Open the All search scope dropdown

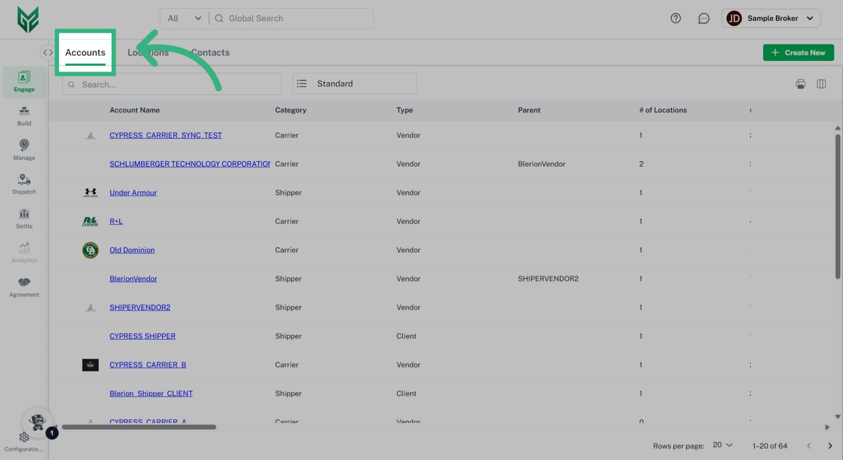[x=184, y=18]
